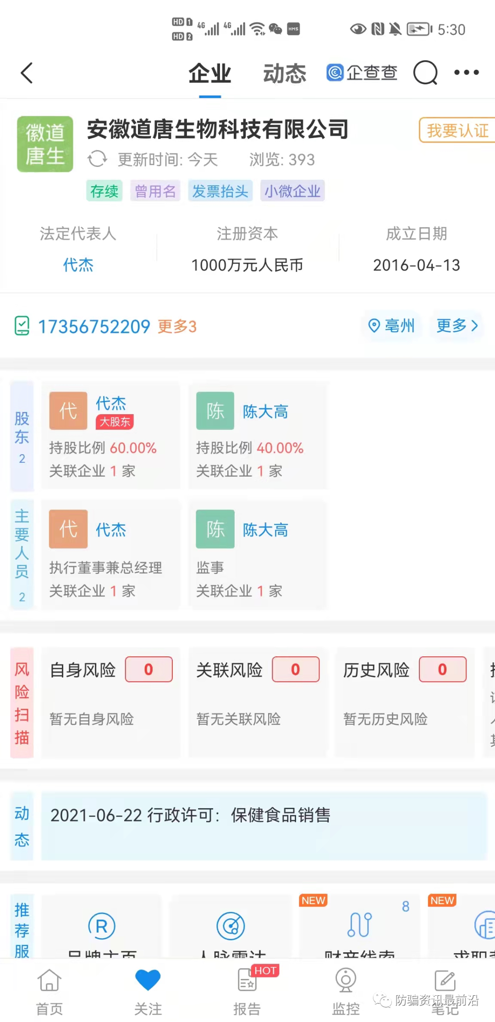Image resolution: width=495 pixels, height=1022 pixels.
Task: Open shareholder 陈大高 card with 40.00%
Action: coord(258,435)
